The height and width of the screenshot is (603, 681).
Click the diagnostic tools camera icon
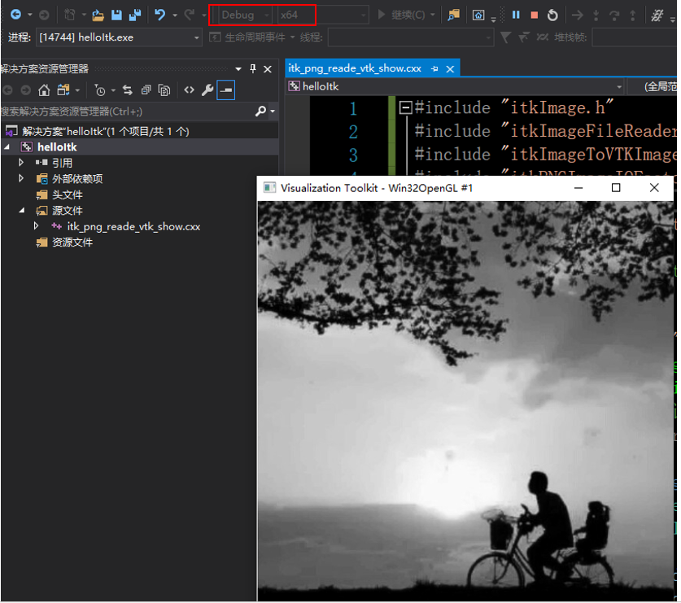tap(478, 15)
